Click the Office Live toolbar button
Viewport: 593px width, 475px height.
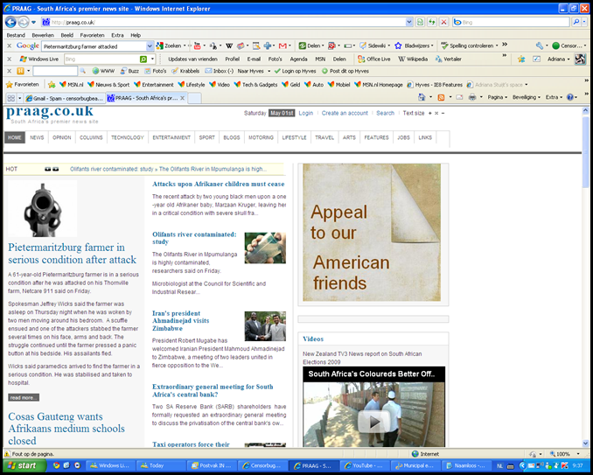click(373, 59)
